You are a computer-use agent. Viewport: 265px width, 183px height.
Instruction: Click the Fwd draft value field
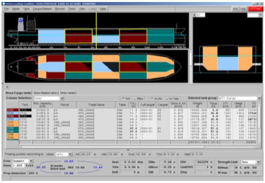pos(141,154)
